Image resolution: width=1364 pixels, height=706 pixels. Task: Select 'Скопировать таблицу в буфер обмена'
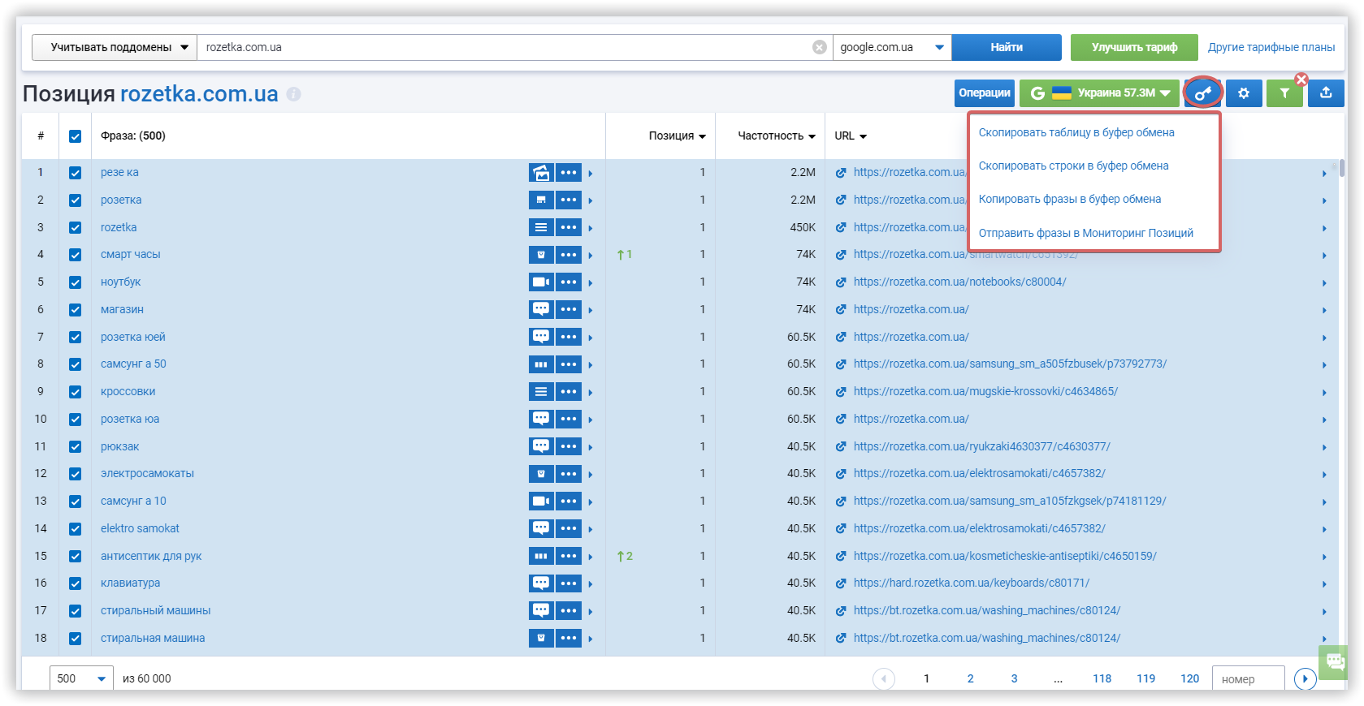coord(1076,132)
